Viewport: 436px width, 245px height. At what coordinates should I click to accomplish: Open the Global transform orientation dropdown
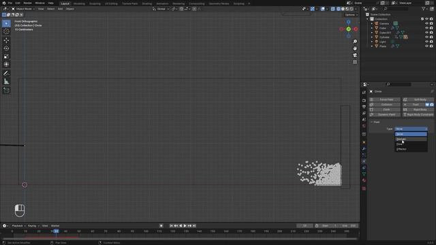161,9
